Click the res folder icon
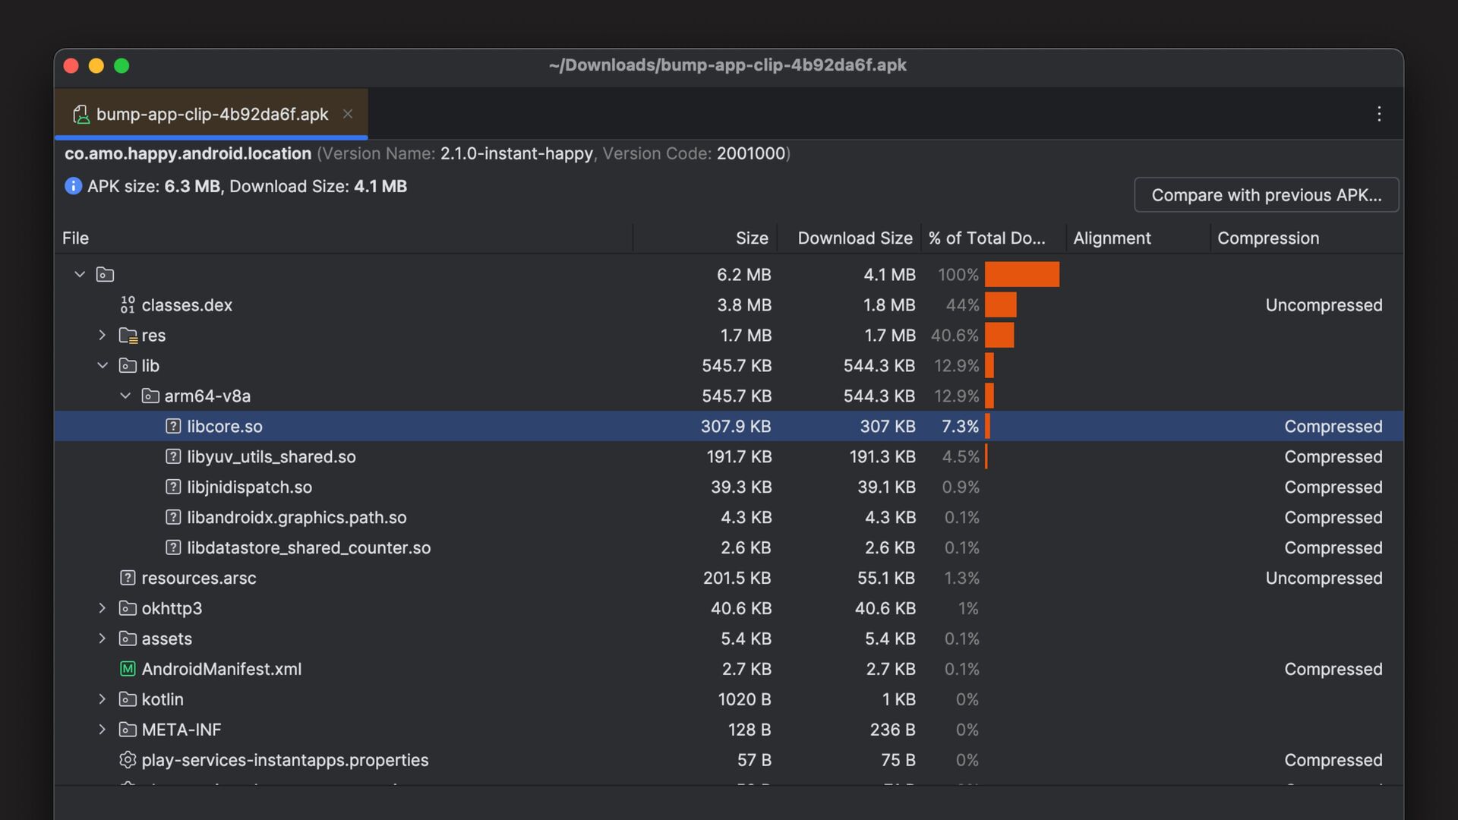 128,335
